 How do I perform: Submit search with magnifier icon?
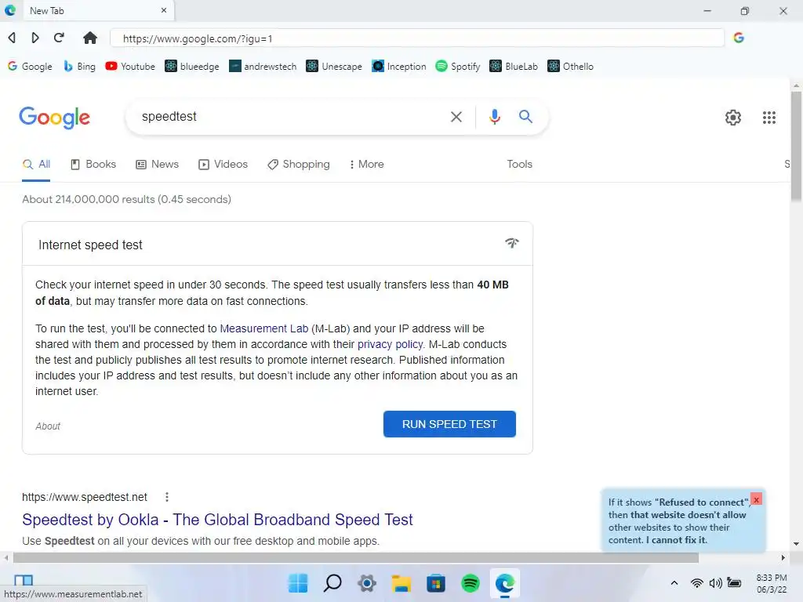[x=525, y=117]
